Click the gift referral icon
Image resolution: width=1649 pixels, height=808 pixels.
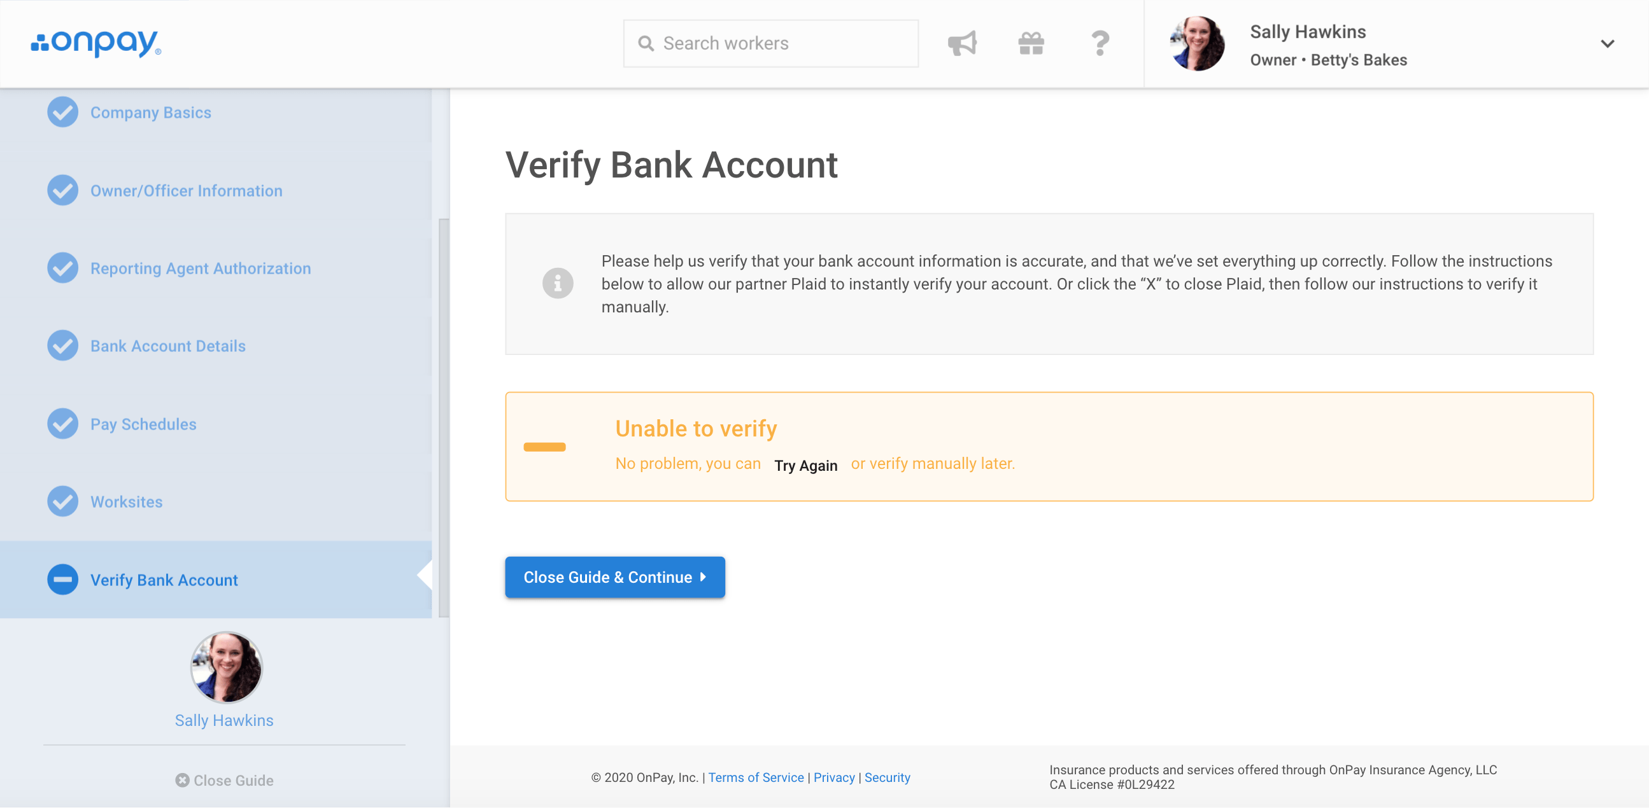(1031, 43)
